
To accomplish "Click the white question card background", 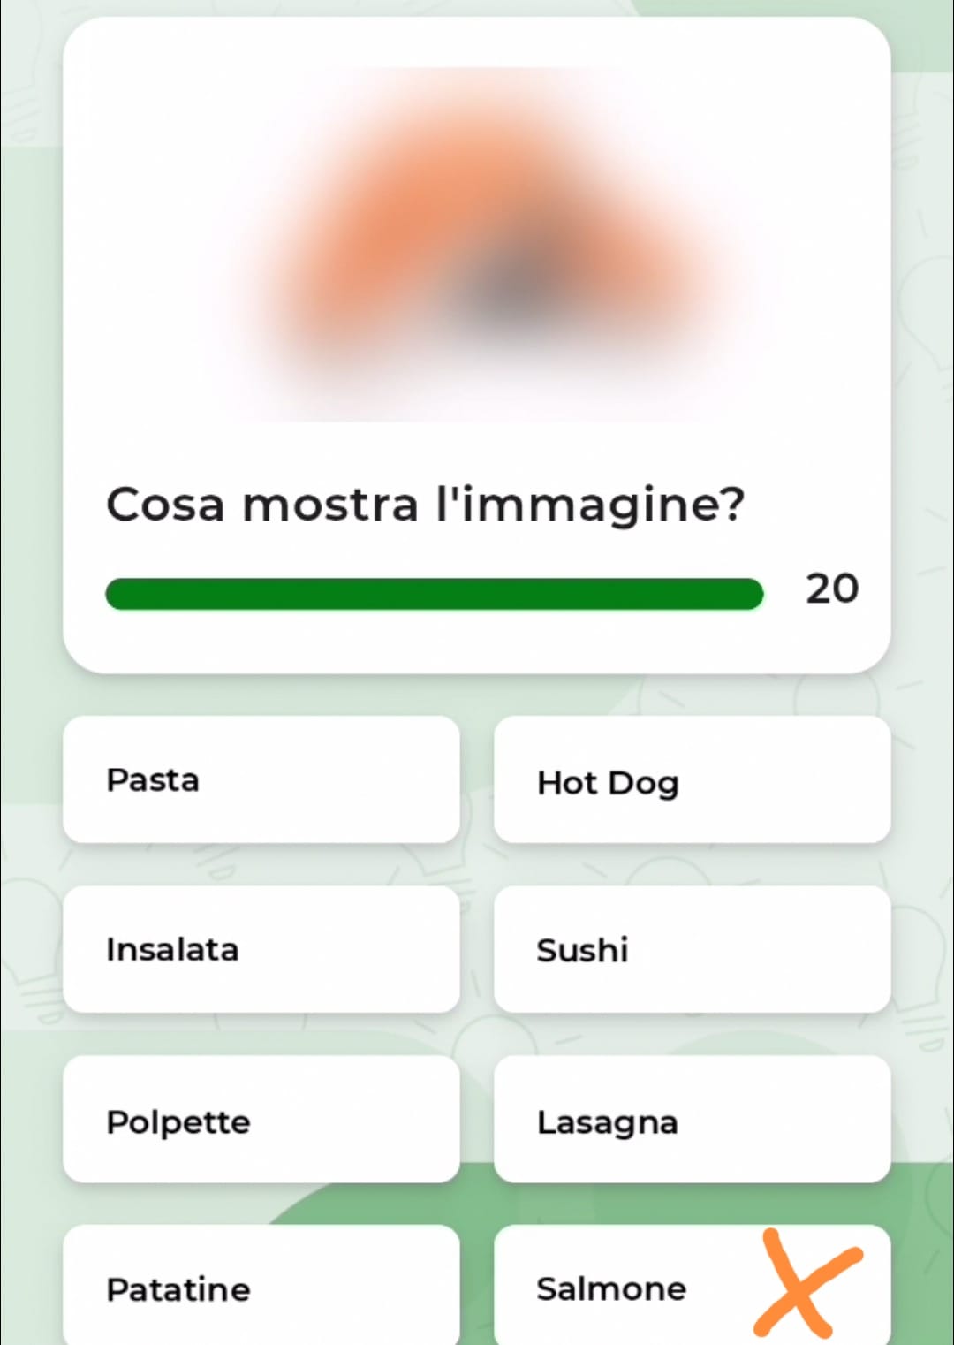I will coord(477,346).
